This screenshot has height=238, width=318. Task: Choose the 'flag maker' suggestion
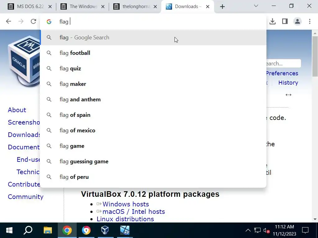[153, 84]
